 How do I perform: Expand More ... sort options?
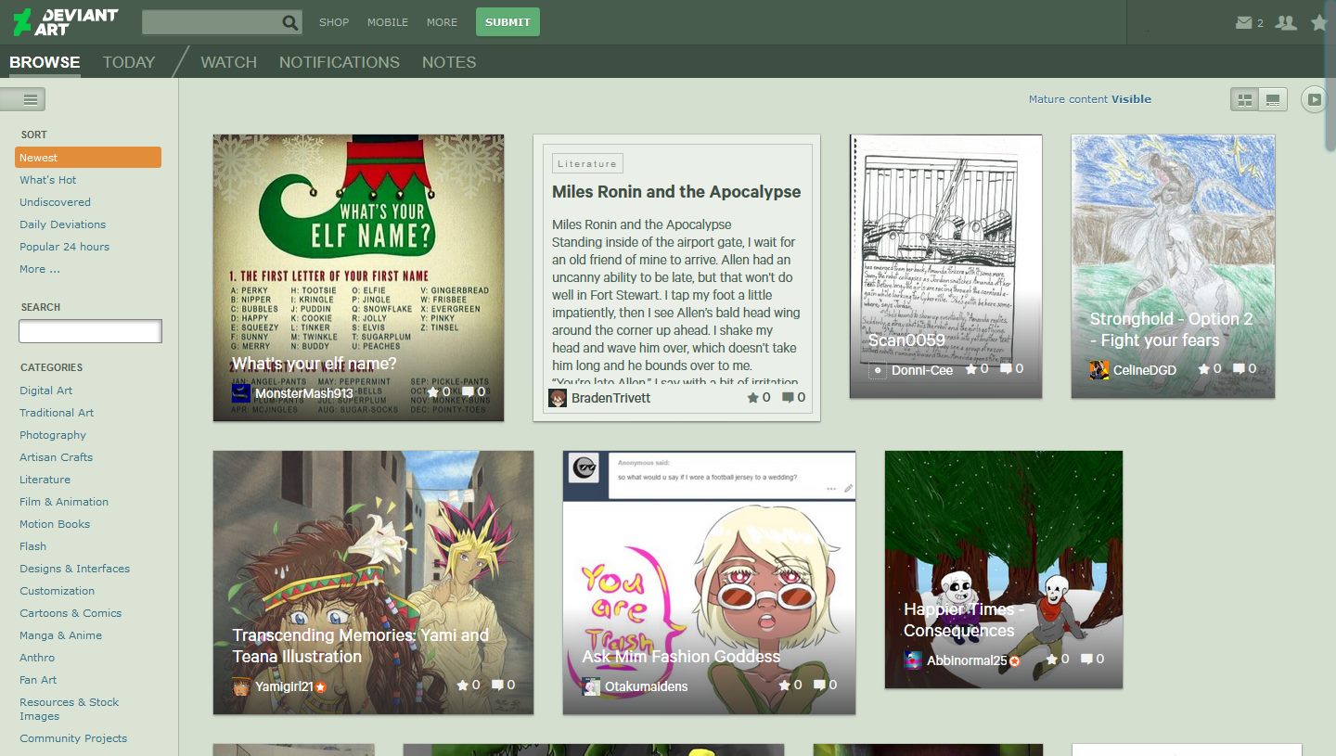(x=40, y=269)
